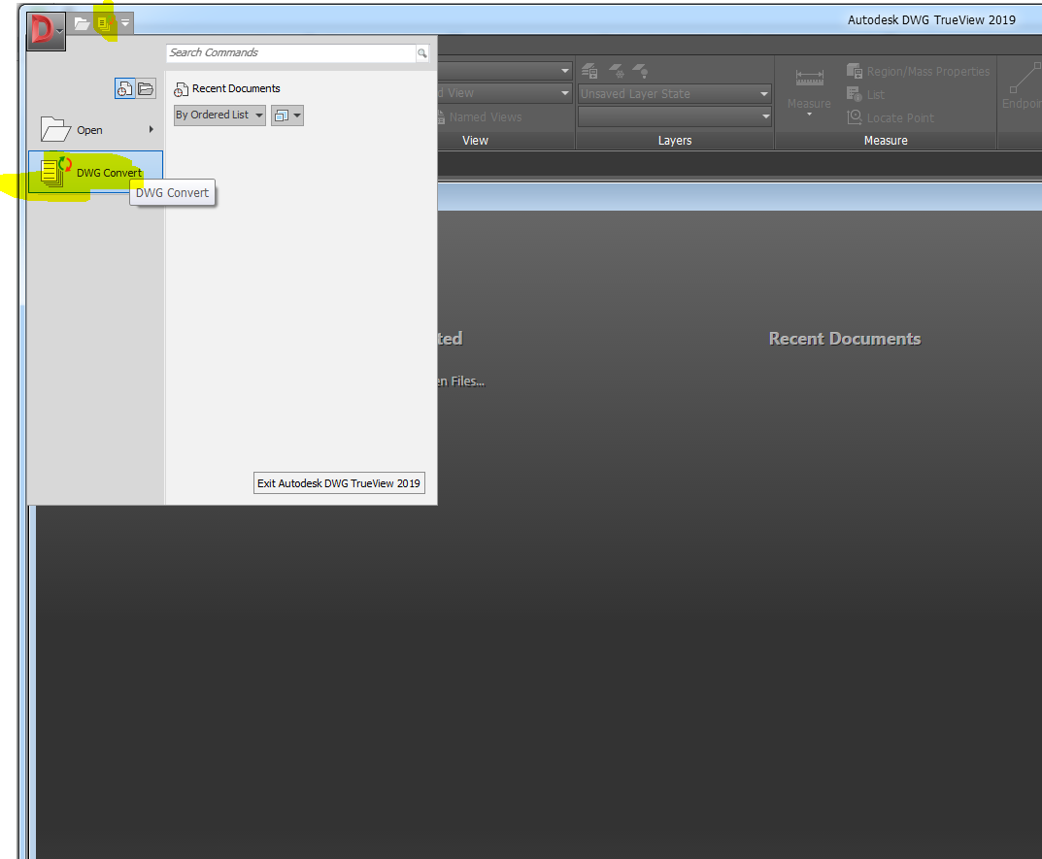Click Exit Autodesk DWG TrueView 2019 button
Screen dimensions: 1042x859
pyautogui.click(x=339, y=483)
